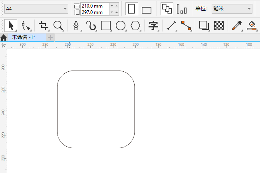
Task: Open the page width 210.0 mm dropdown arrow
Action: click(111, 6)
